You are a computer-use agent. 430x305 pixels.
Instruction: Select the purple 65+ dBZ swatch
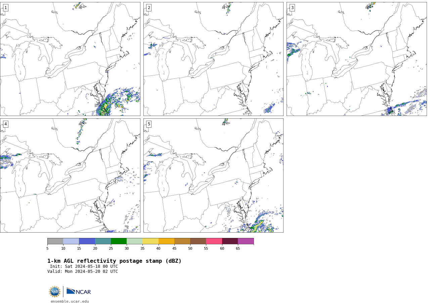coord(246,241)
